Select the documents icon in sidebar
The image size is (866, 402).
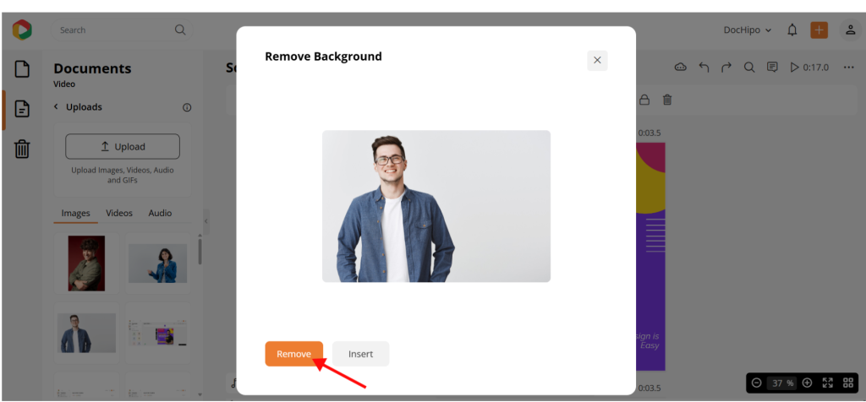pos(21,109)
